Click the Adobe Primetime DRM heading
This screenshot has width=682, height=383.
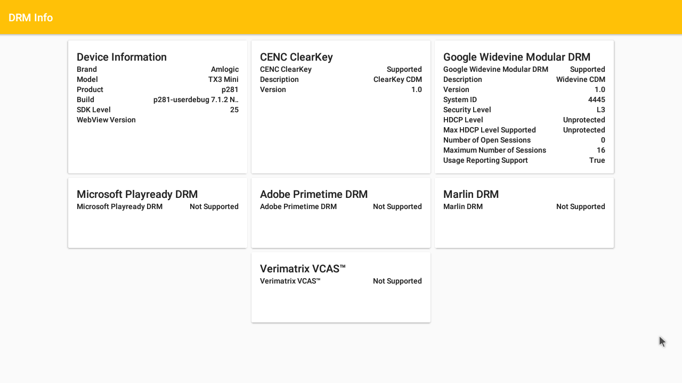pos(314,194)
